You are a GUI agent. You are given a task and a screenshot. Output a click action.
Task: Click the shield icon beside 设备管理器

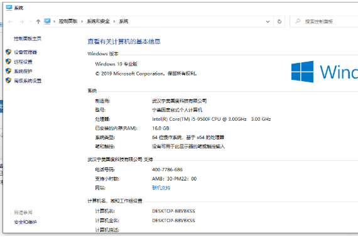8,52
